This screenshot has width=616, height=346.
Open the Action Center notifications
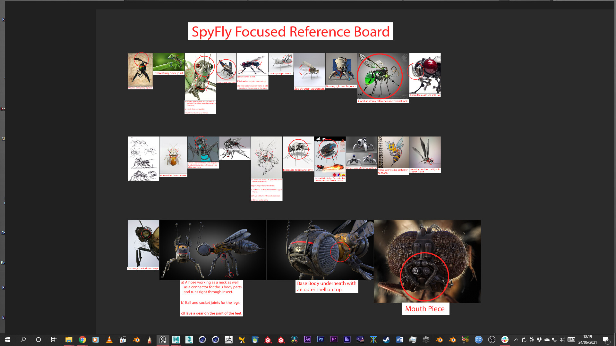pyautogui.click(x=606, y=340)
